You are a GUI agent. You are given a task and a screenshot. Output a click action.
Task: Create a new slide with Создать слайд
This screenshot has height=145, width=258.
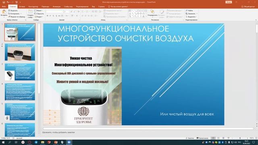coord(30,14)
